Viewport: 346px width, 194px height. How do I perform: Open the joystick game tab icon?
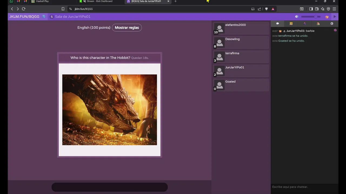coord(305,24)
